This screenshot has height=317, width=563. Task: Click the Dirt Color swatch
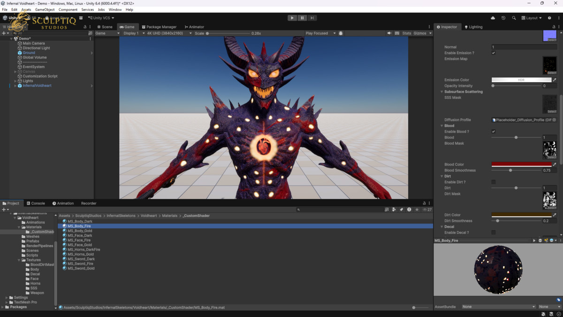(521, 215)
